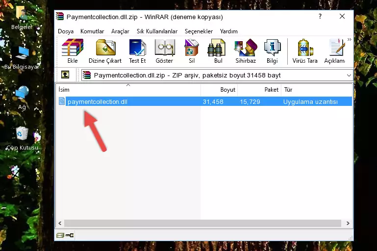Launch the Sihirbaz wizard icon

246,51
